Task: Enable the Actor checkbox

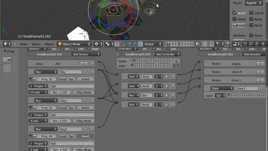Action: coord(234,13)
